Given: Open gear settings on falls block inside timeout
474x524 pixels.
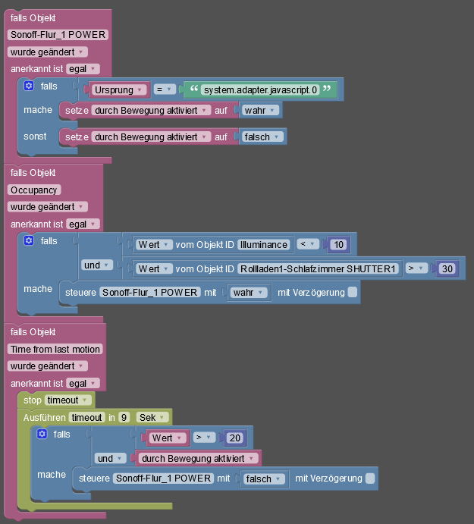Looking at the screenshot, I should (42, 434).
